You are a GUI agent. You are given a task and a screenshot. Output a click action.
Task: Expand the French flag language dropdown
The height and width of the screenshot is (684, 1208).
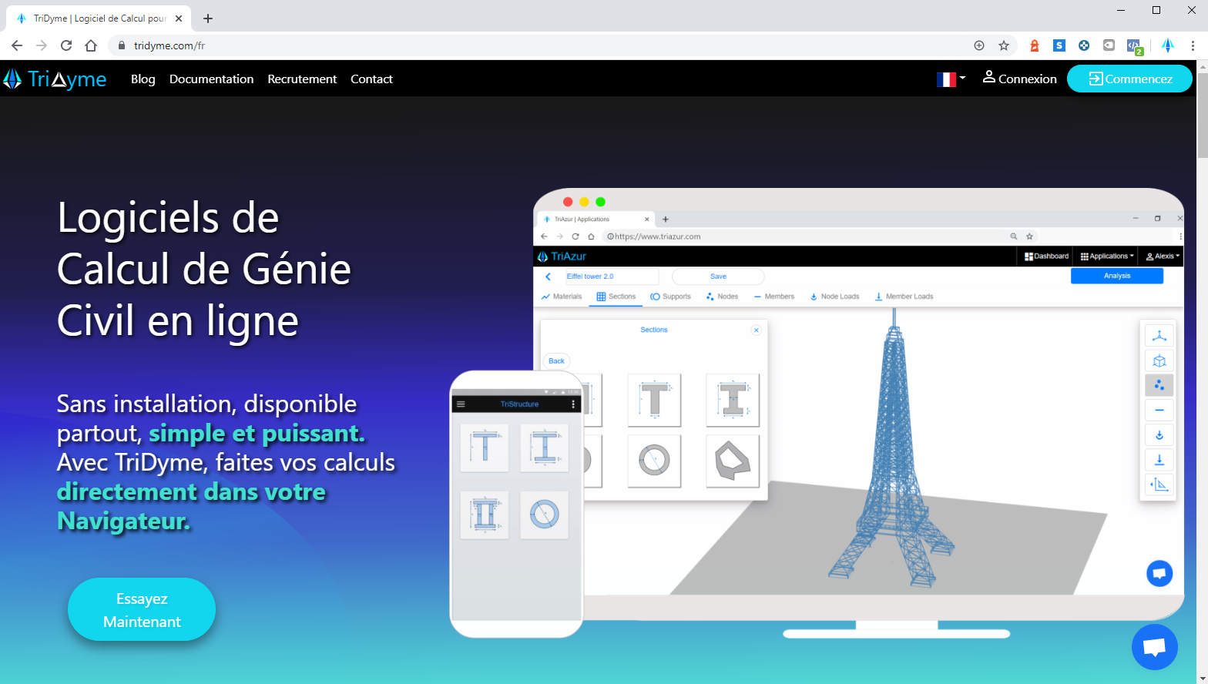951,79
